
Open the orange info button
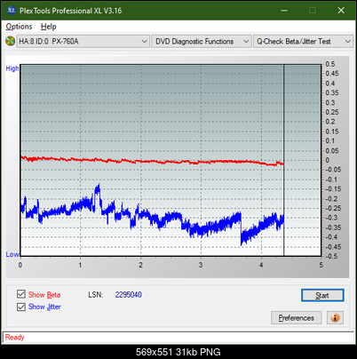[335, 317]
